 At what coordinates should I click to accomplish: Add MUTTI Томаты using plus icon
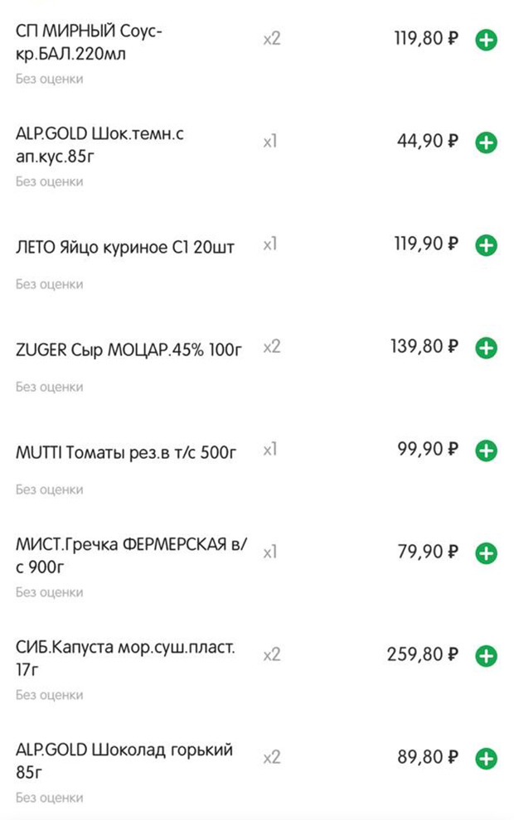pos(486,451)
